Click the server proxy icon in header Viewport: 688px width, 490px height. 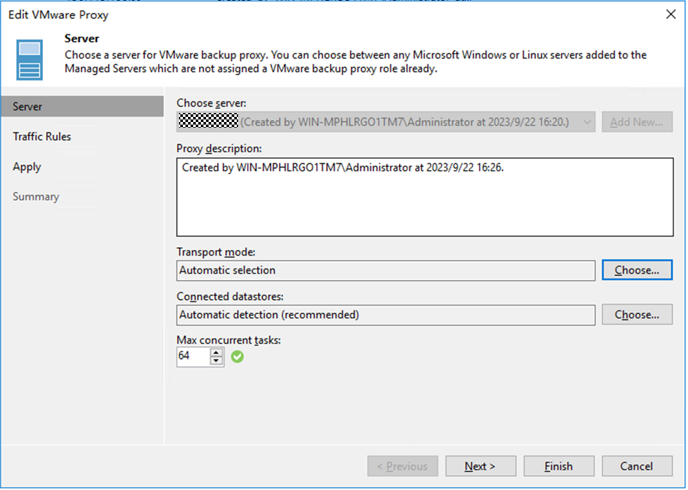point(30,59)
